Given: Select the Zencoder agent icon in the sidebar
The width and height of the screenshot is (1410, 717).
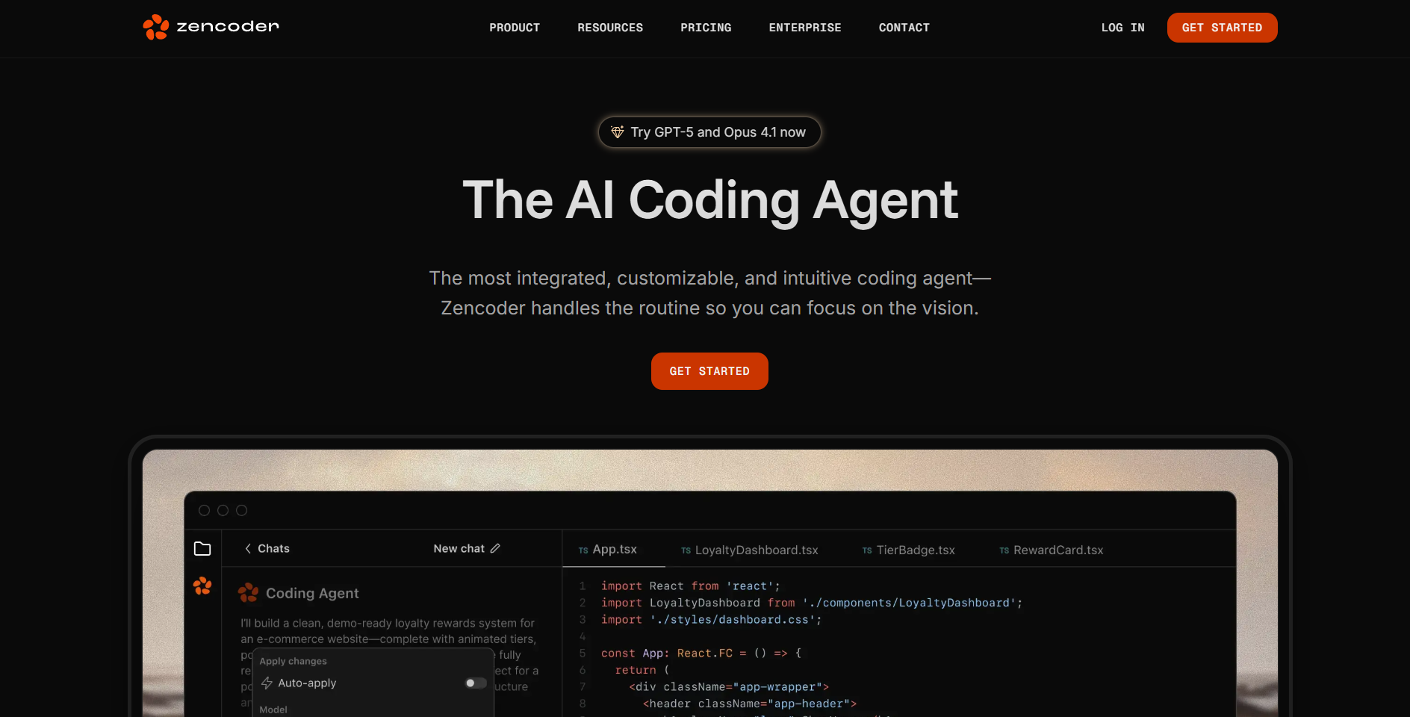Looking at the screenshot, I should 202,586.
